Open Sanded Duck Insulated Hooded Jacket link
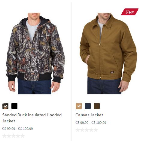Screen dimensions: 143x141 [x=32, y=118]
